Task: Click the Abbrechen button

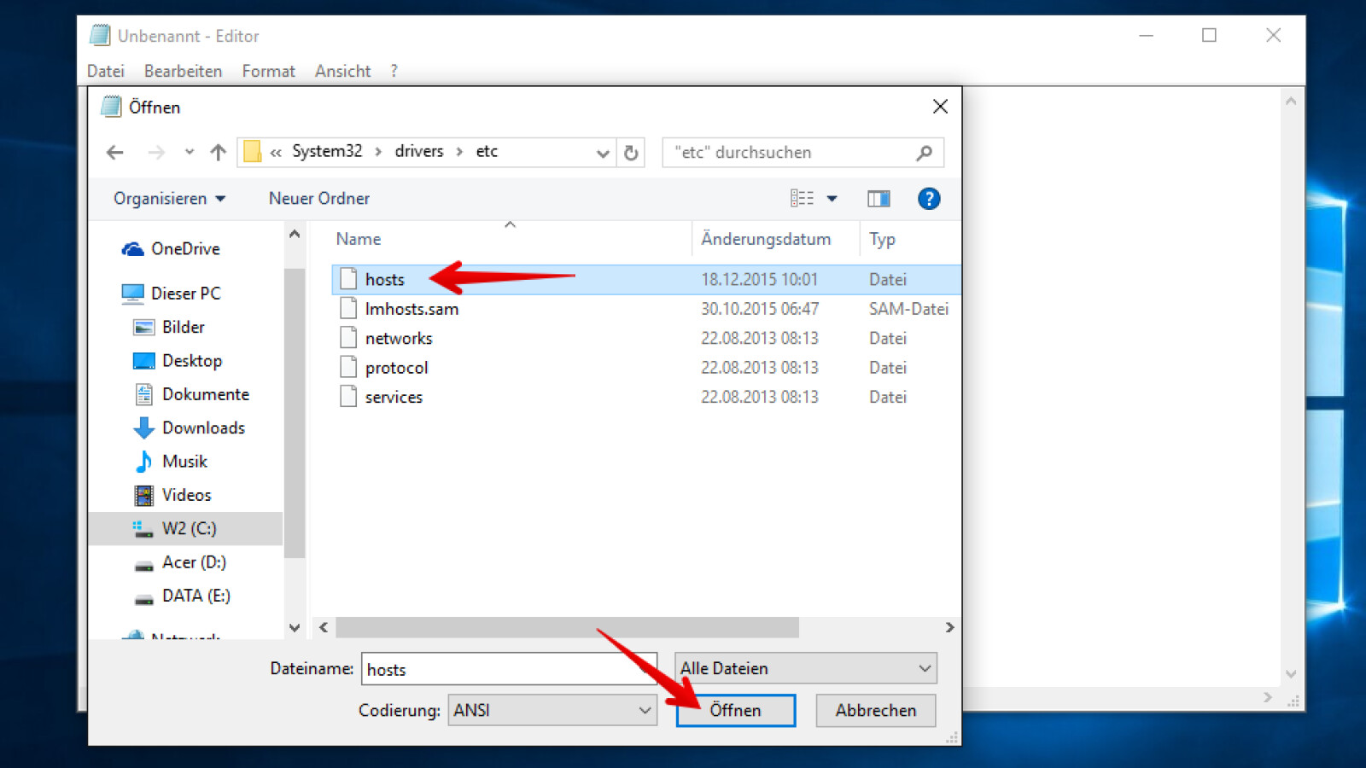Action: point(875,710)
